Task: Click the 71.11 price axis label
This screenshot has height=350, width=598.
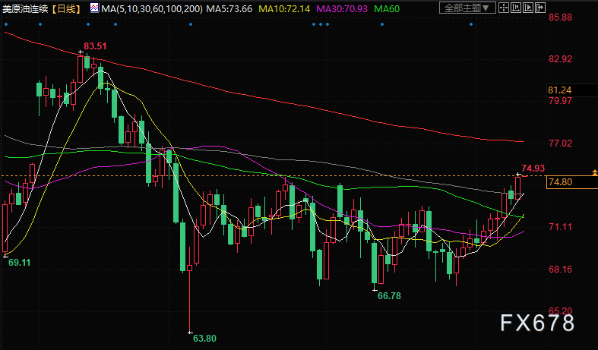Action: pos(560,227)
